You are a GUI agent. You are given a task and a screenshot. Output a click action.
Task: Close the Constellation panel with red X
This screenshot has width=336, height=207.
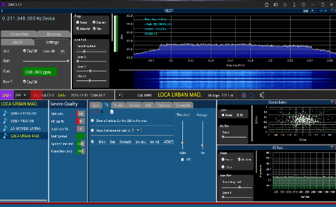[335, 102]
